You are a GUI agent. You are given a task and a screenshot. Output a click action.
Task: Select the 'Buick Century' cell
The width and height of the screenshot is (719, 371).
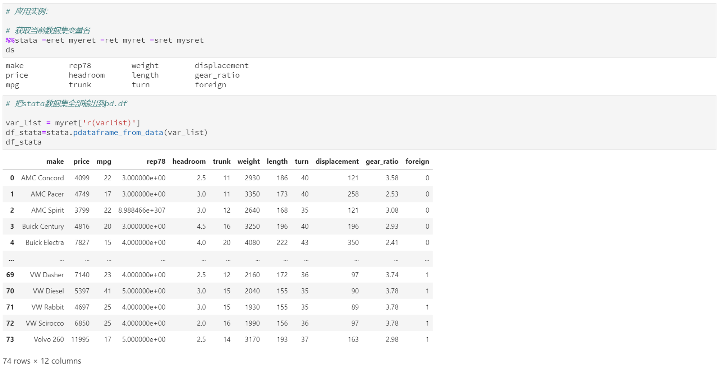pyautogui.click(x=43, y=227)
